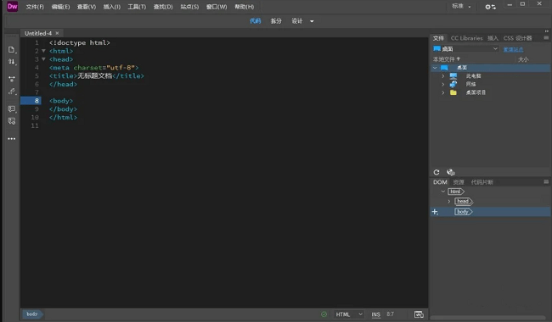This screenshot has width=552, height=322.
Task: Click the green linting status check icon
Action: 324,314
